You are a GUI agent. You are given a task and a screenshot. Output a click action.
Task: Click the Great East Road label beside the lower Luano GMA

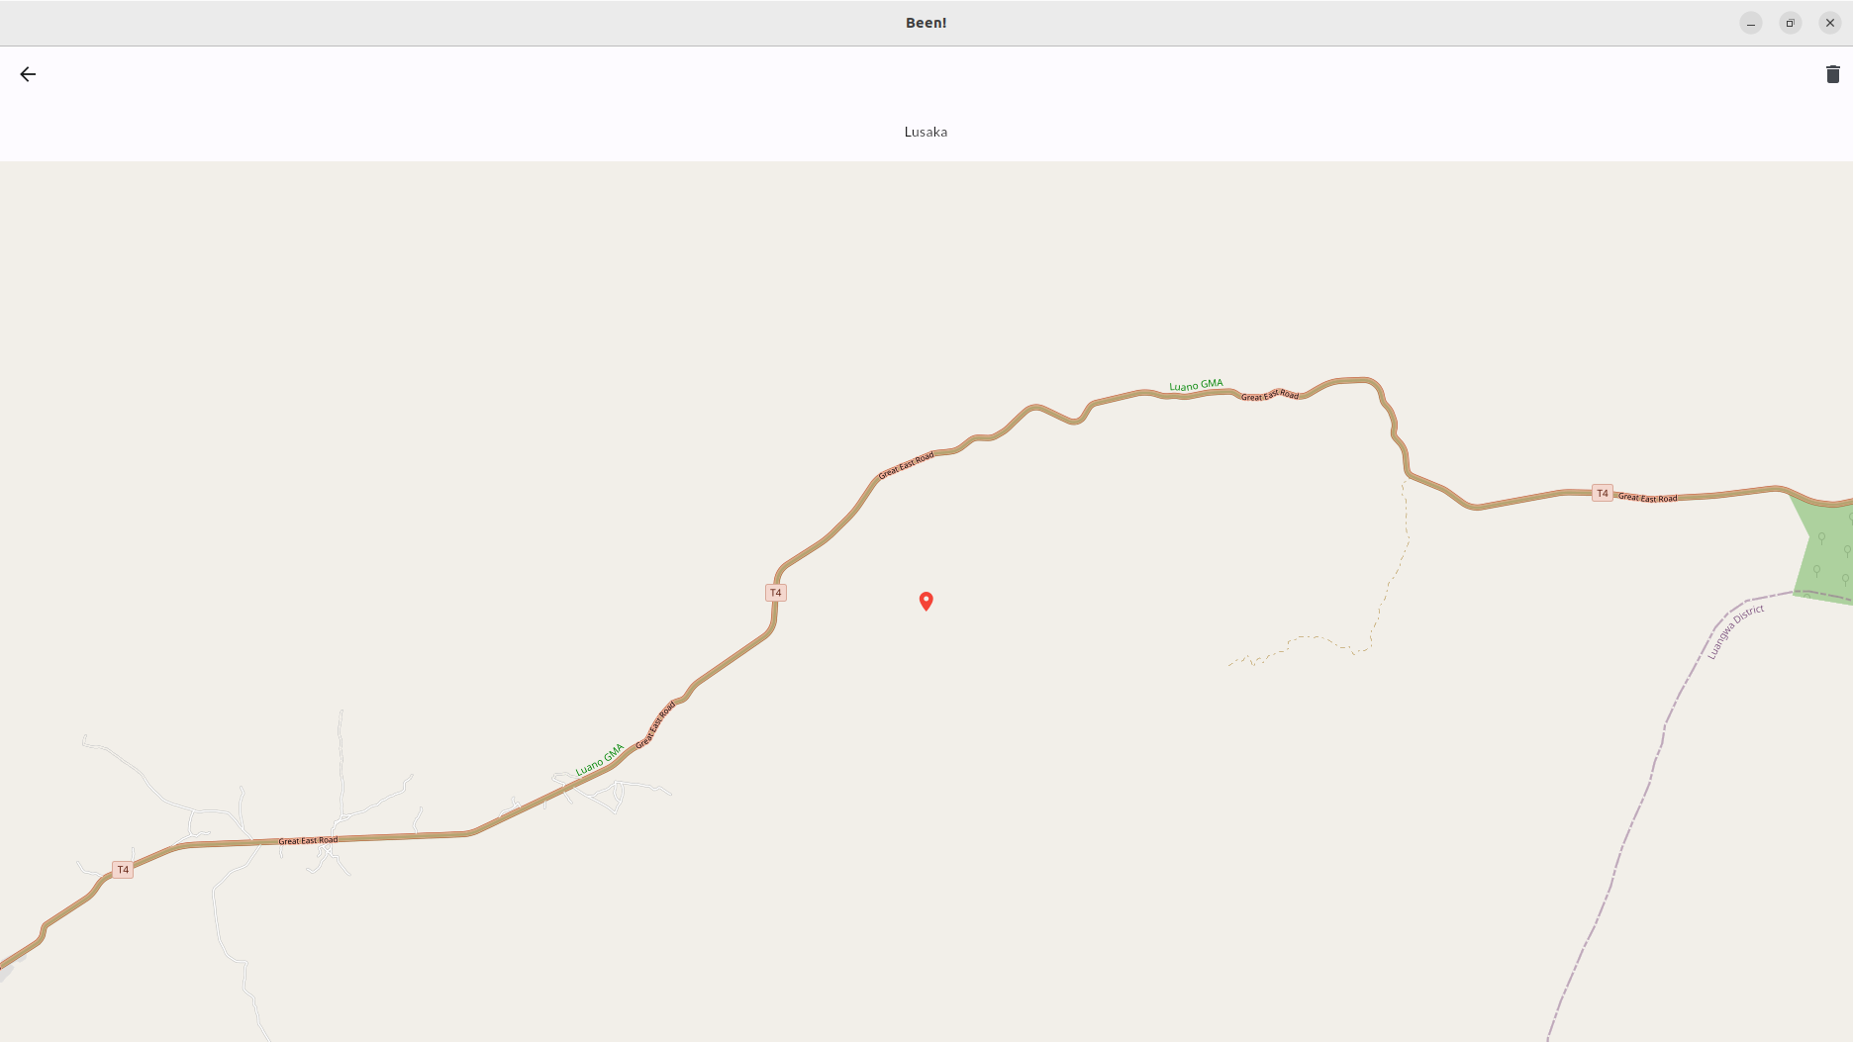tap(655, 724)
